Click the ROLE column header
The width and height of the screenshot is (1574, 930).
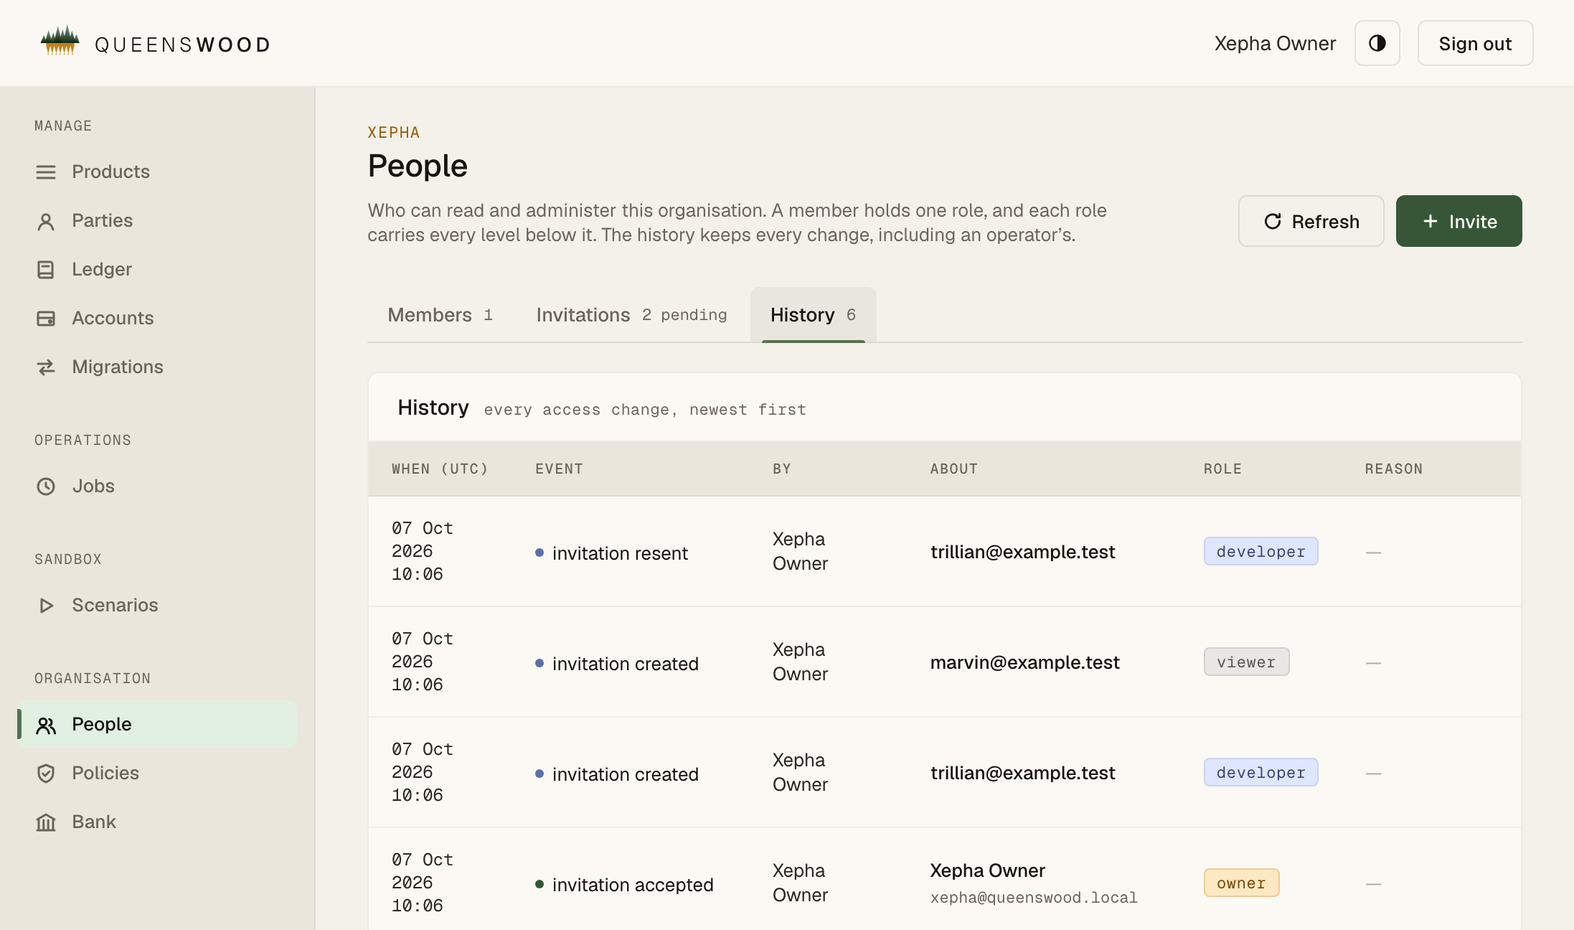point(1222,469)
